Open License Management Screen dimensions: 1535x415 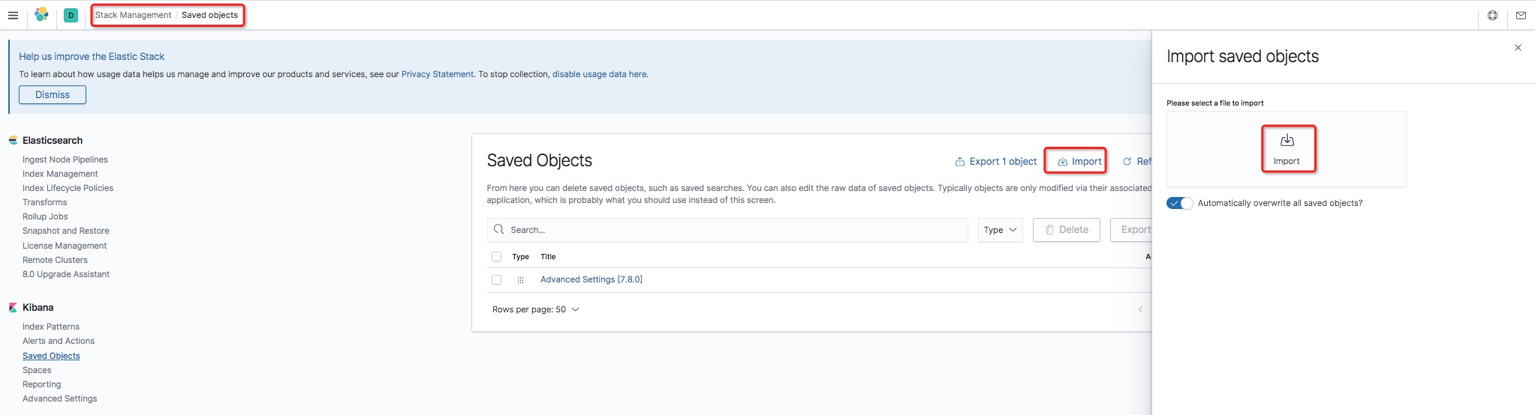click(x=65, y=246)
